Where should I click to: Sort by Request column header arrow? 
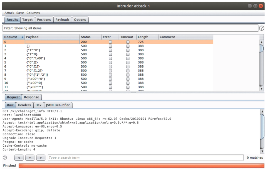(x=22, y=37)
